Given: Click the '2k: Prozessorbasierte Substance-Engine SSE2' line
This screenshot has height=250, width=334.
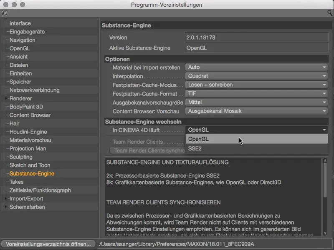Looking at the screenshot, I should (x=163, y=175).
